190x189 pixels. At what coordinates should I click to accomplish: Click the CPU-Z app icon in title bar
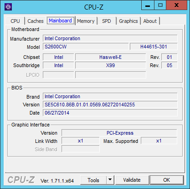(8, 7)
